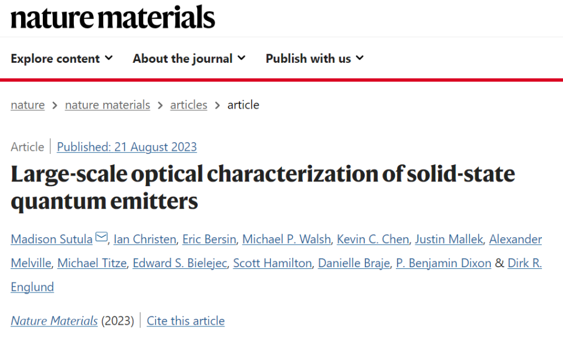Click author Danielle Braje's name
563x340 pixels.
coord(354,263)
